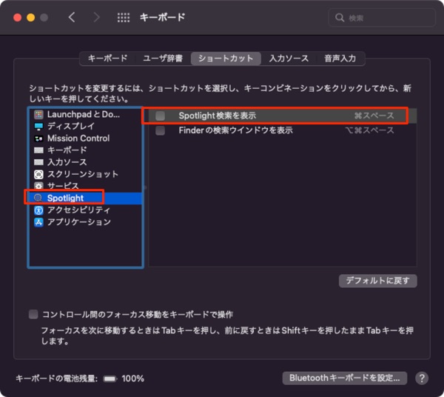Go forward with the right chevron
The image size is (444, 397).
click(96, 17)
